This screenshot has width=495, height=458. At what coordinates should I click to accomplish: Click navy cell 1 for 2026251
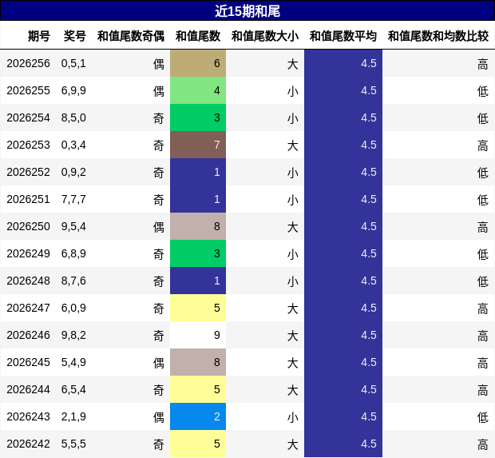pyautogui.click(x=198, y=199)
